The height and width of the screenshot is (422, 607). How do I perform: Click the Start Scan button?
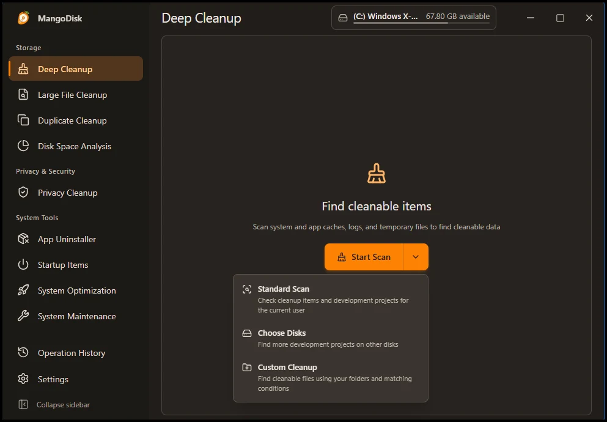click(364, 257)
